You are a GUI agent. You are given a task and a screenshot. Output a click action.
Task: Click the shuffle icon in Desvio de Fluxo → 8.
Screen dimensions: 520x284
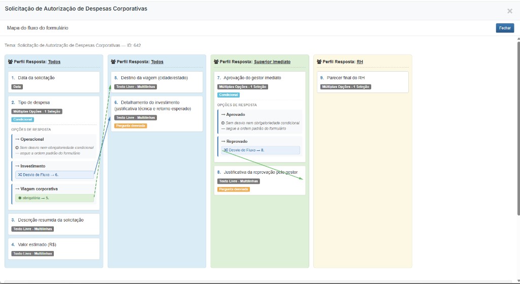tap(225, 150)
